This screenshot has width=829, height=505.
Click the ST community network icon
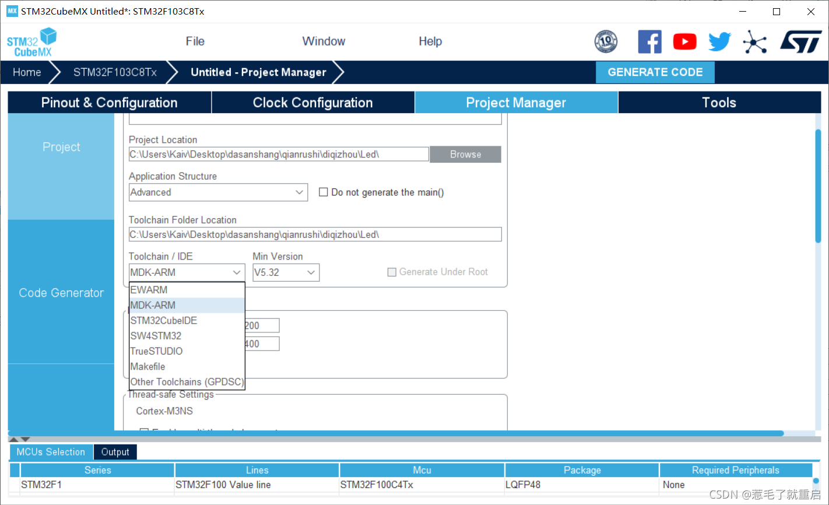[754, 41]
